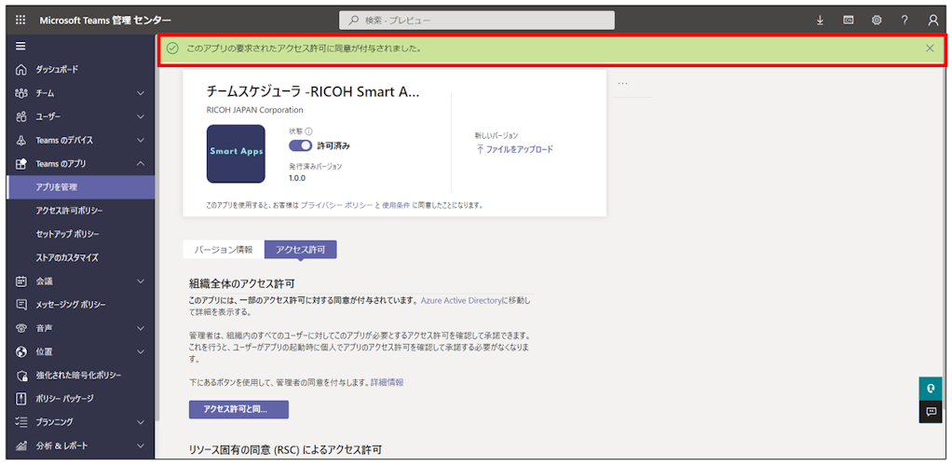Click the 検索 - プレビュー search box
The height and width of the screenshot is (466, 952).
click(477, 21)
